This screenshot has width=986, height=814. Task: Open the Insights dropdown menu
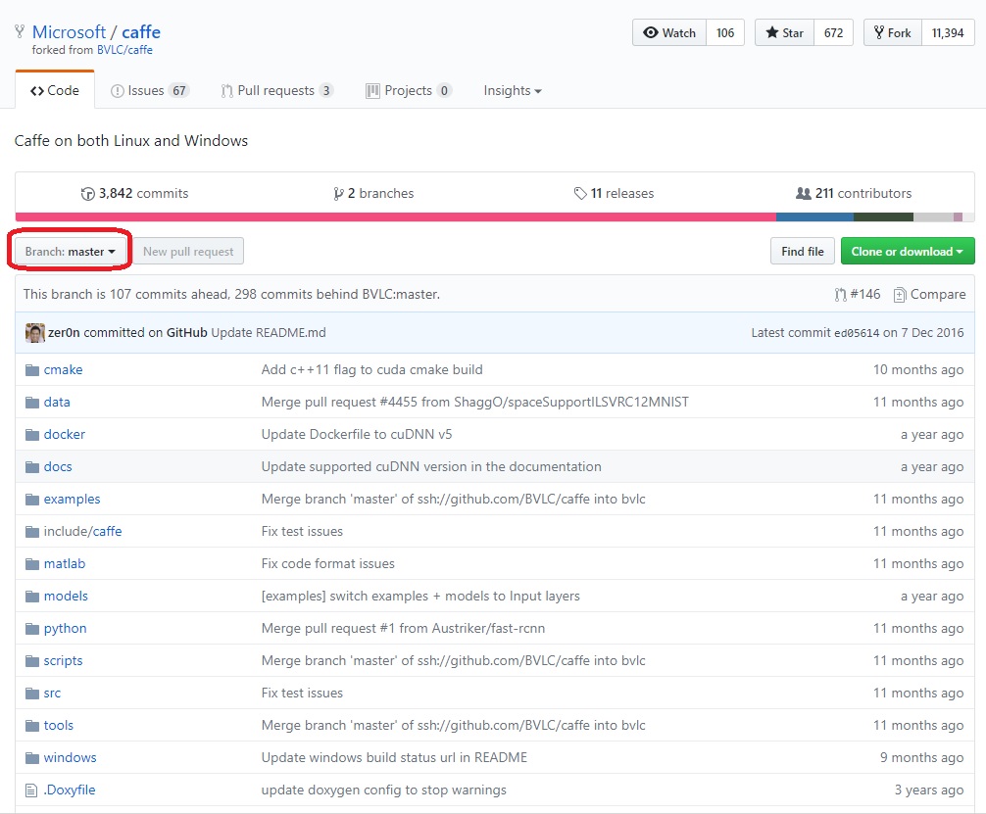coord(512,90)
